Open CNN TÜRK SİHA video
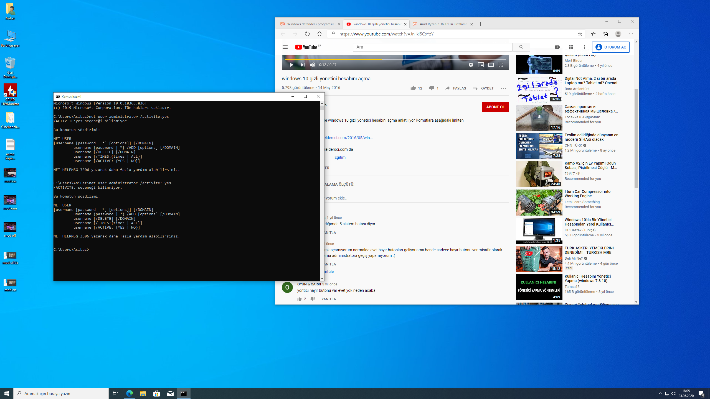 [x=539, y=146]
